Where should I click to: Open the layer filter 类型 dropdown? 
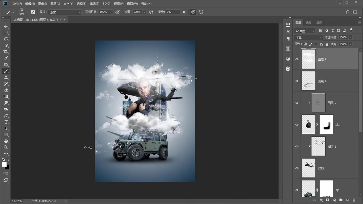point(305,31)
